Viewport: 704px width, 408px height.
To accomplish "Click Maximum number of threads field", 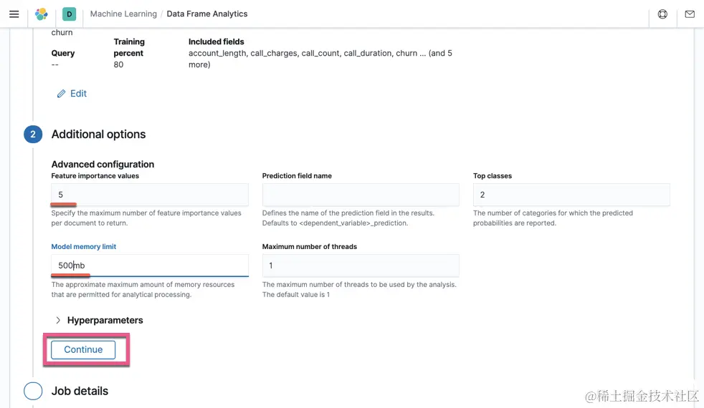I will click(x=361, y=266).
